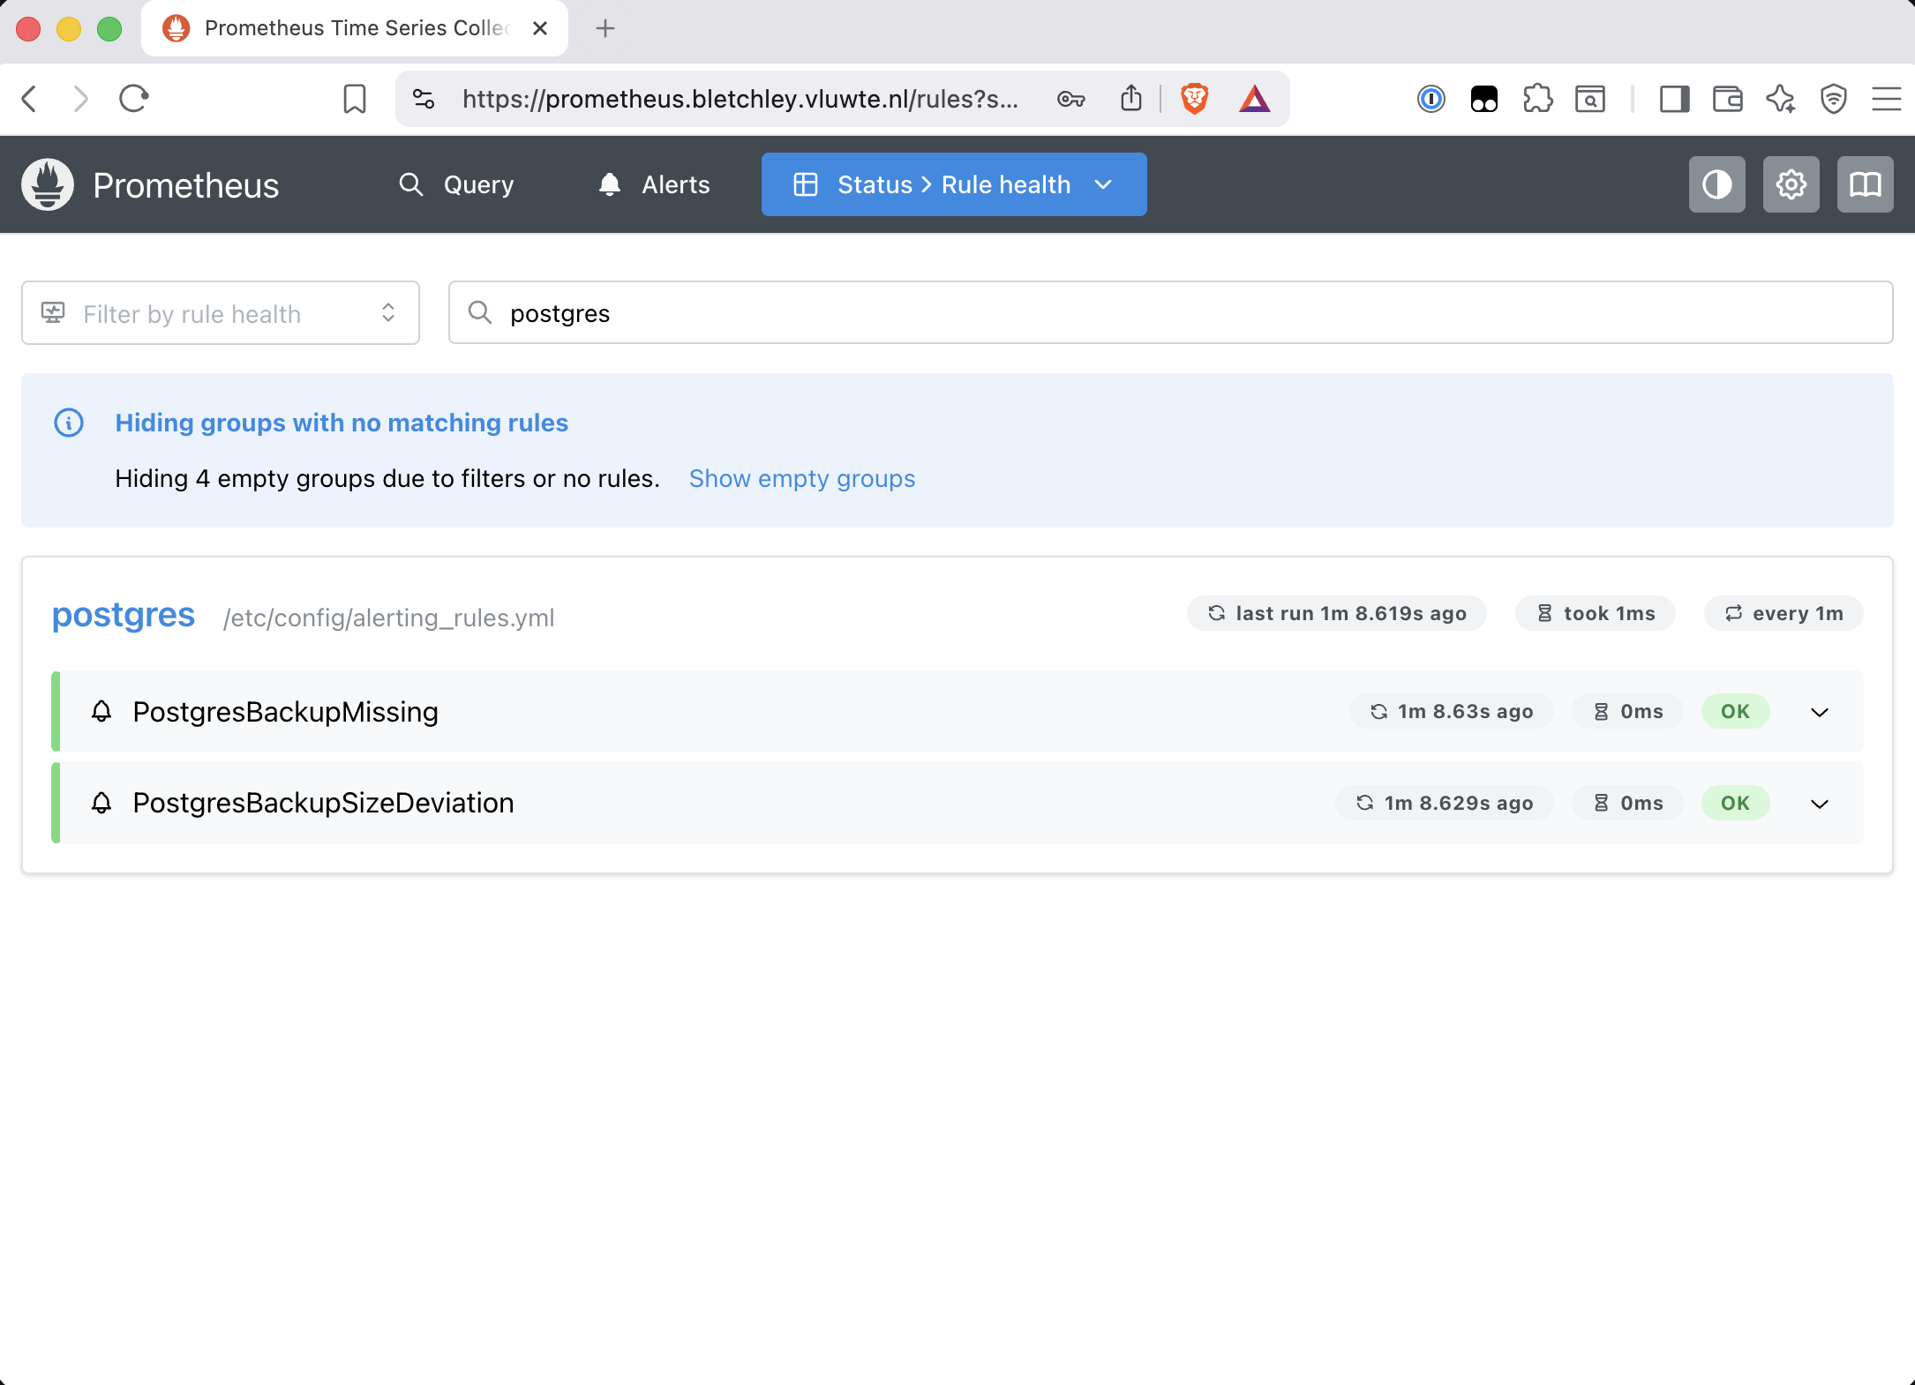This screenshot has width=1915, height=1385.
Task: Open a new browser tab
Action: (x=605, y=28)
